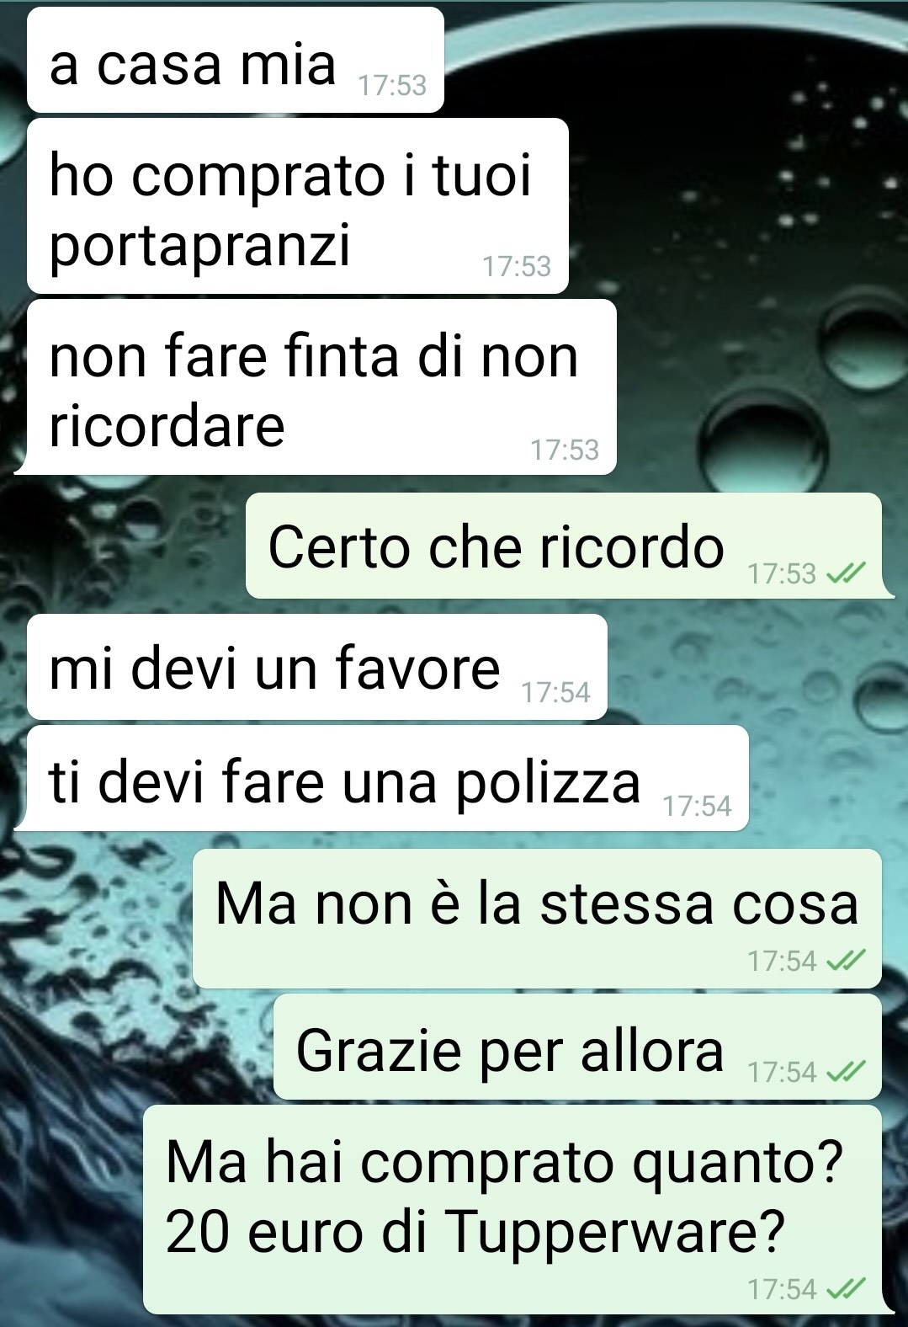Click the 17:53 timestamp on the portapranzi message
The height and width of the screenshot is (1327, 908).
coord(517,266)
